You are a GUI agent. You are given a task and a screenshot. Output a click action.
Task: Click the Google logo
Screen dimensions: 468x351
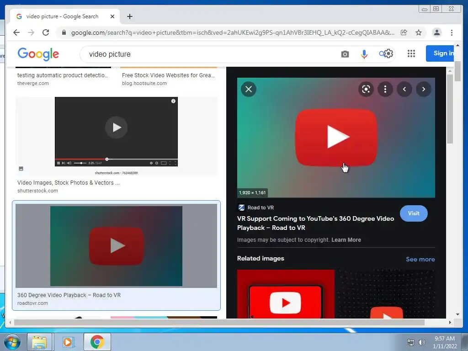[x=38, y=54]
